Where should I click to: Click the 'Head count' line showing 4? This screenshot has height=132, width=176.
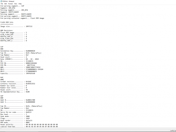click(x=13, y=57)
